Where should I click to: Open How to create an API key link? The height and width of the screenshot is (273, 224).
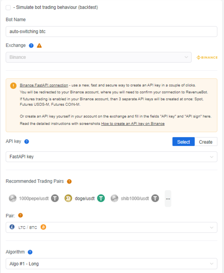(133, 124)
